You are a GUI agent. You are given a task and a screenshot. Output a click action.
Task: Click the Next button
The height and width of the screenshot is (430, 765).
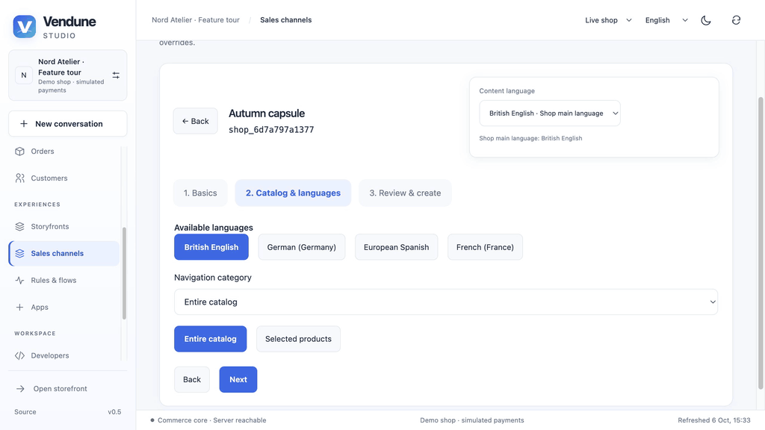pos(238,379)
